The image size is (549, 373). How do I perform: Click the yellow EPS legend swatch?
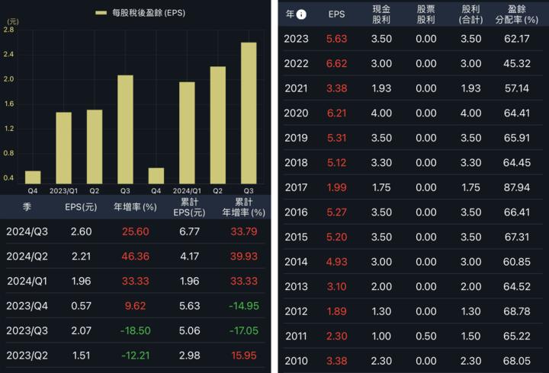[x=101, y=13]
